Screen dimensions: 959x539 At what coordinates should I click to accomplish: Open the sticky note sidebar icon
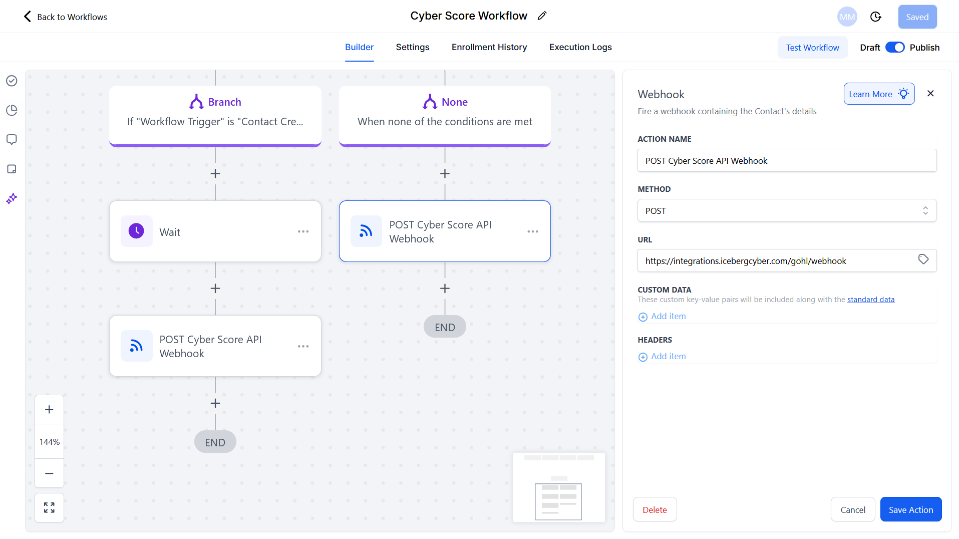click(12, 169)
